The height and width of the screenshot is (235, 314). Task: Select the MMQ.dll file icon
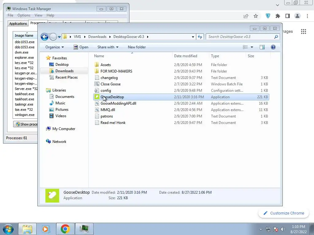tap(97, 110)
